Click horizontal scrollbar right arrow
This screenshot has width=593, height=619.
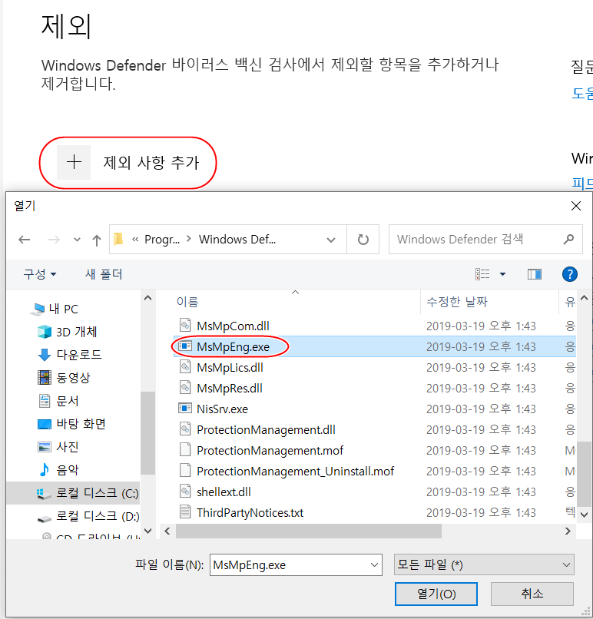(x=568, y=531)
